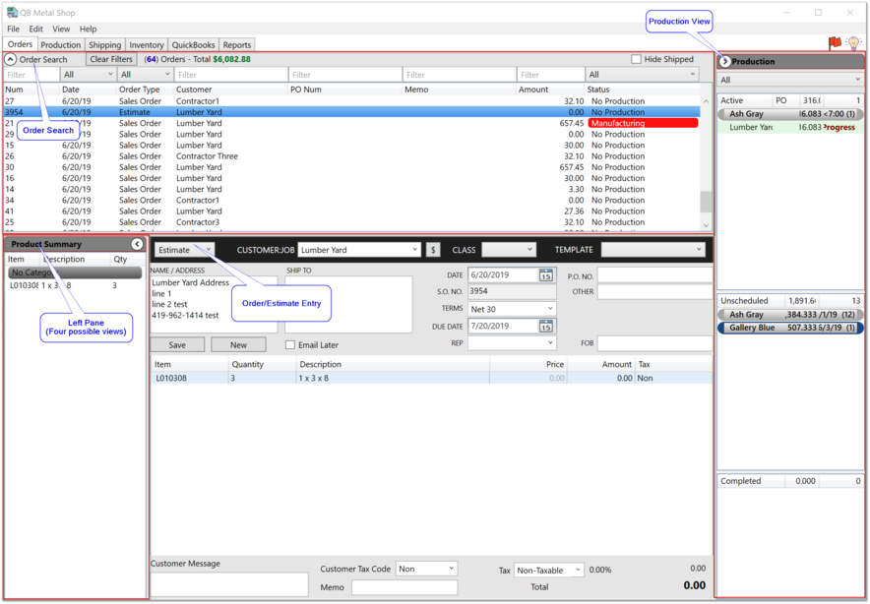870x604 pixels.
Task: Open the DUE DATE calendar picker
Action: 545,326
